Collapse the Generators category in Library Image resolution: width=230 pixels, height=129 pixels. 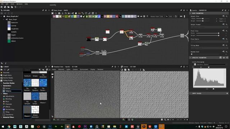1,86
